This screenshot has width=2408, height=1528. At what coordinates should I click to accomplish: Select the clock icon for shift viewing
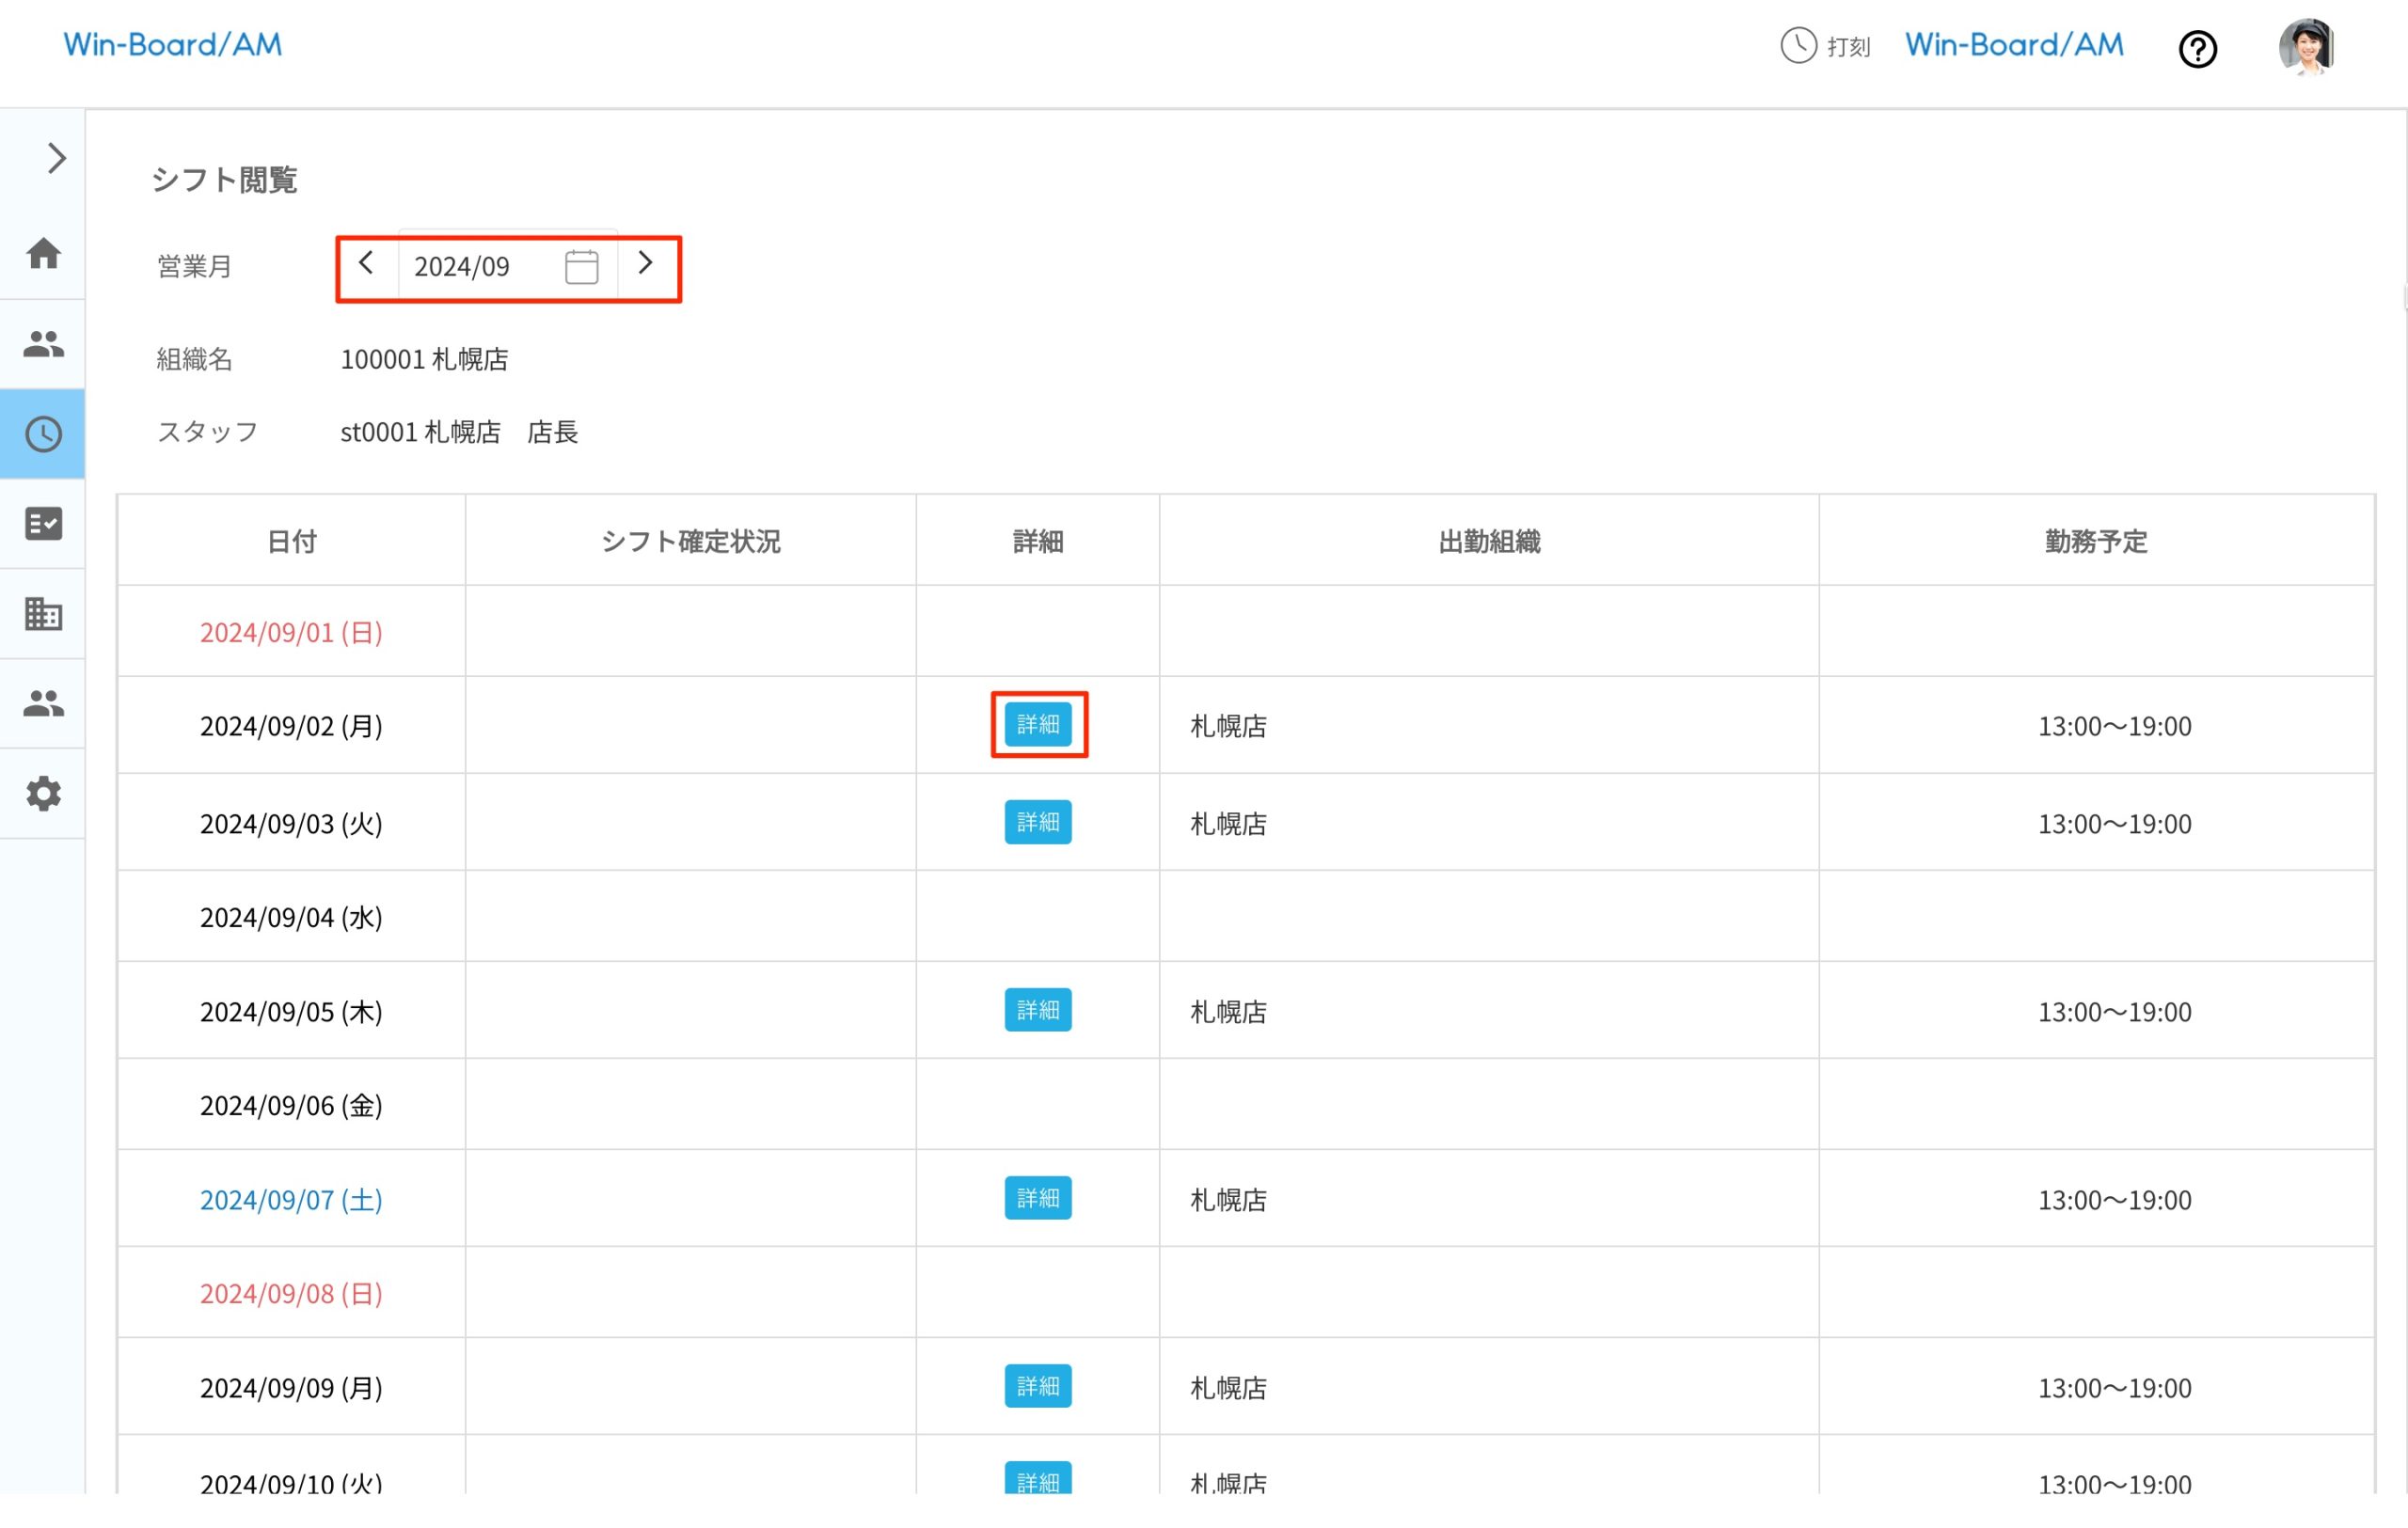(x=42, y=433)
